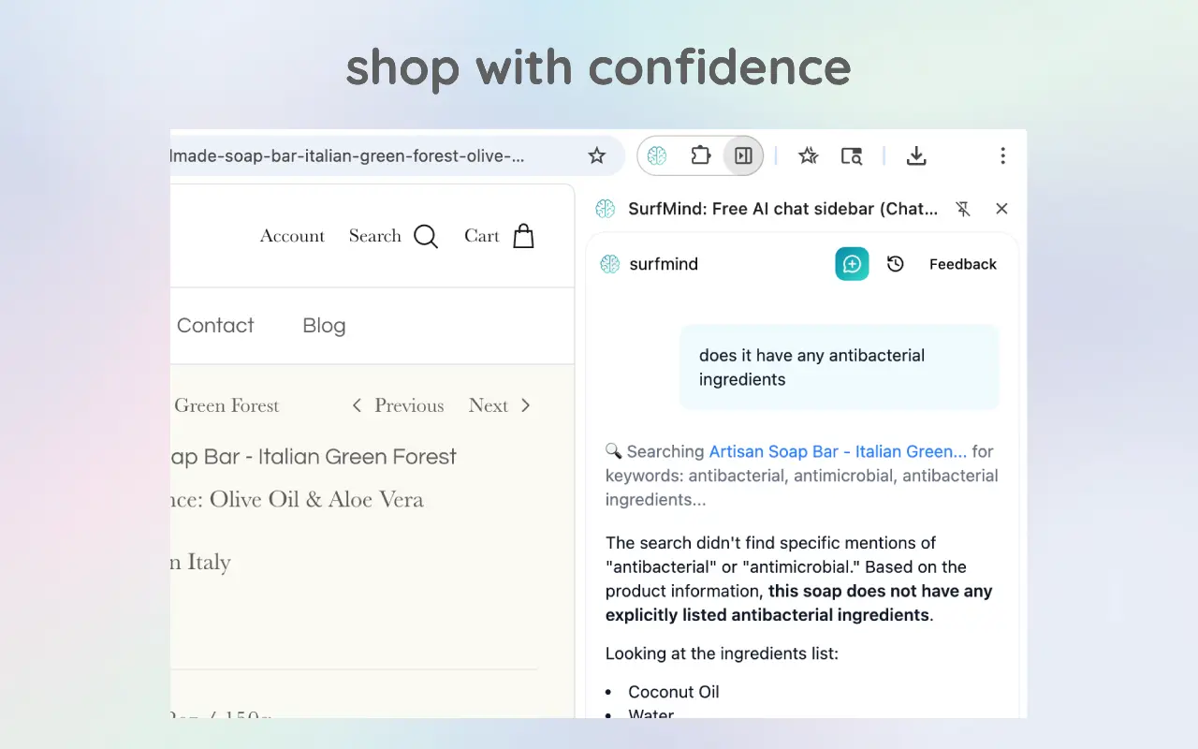Click the bold 'explicitly listed antibacterial ingredients' text
Image resolution: width=1198 pixels, height=749 pixels.
(x=767, y=615)
